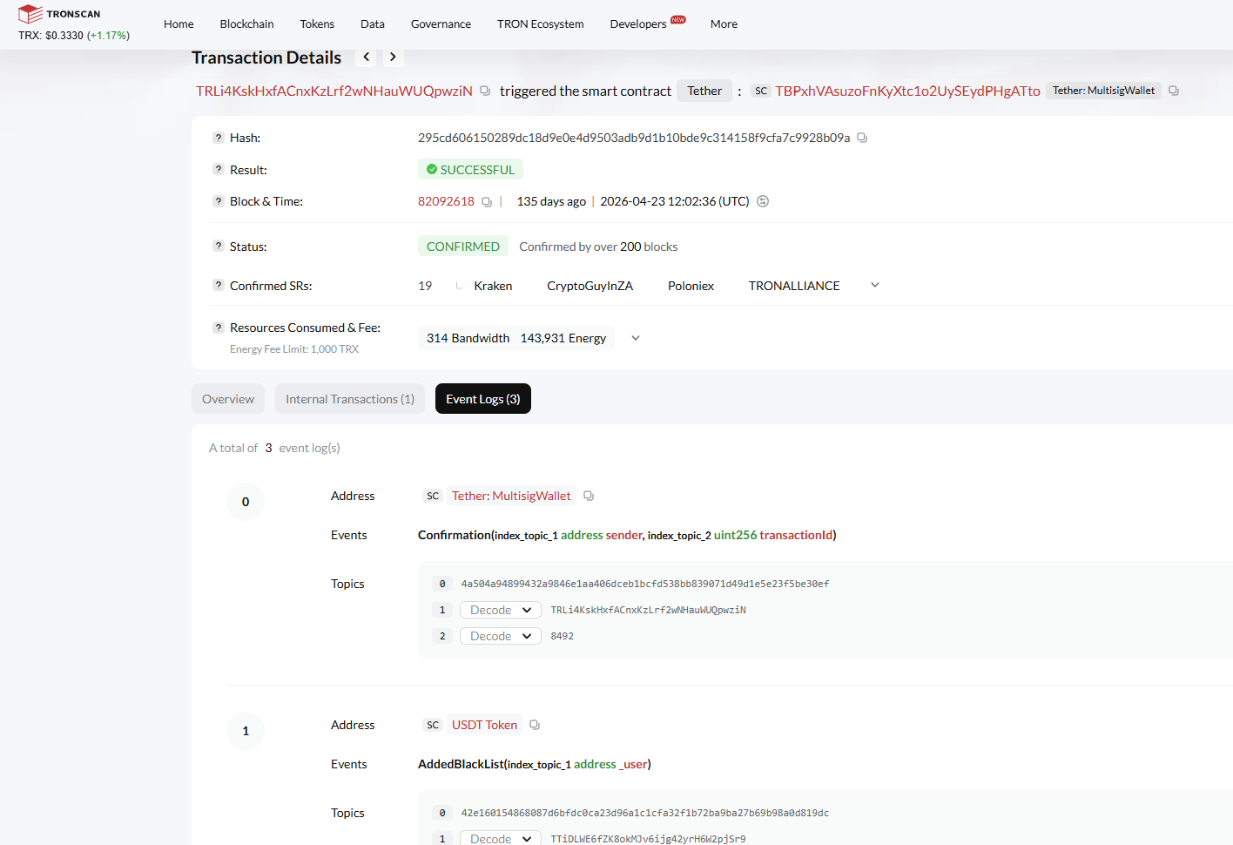Viewport: 1233px width, 845px height.
Task: Click help icon next to Block & Time
Action: [x=219, y=201]
